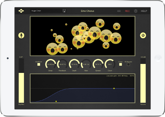This screenshot has width=165, height=117.
Task: Open the HELP page
Action: click(144, 11)
